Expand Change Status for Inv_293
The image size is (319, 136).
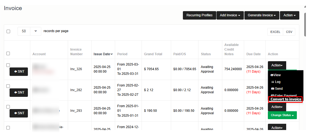[282, 115]
